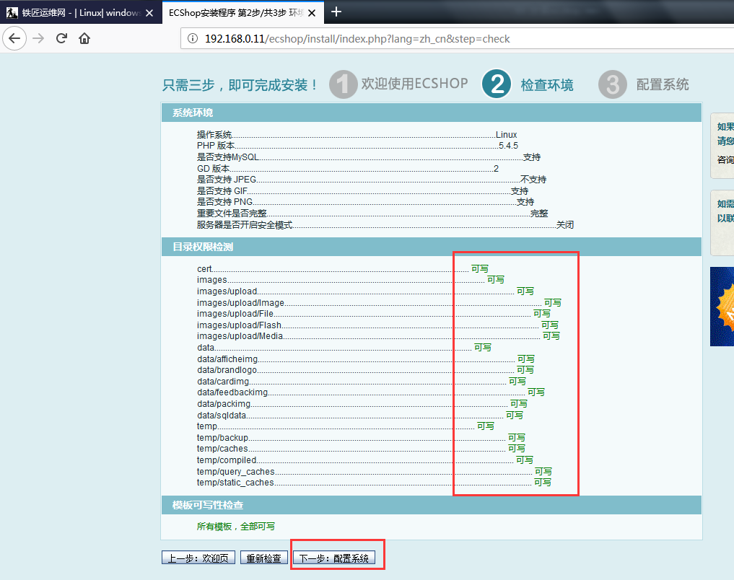Click the 可写 status for images/upload/File
Screen dimensions: 734x580
click(x=542, y=313)
